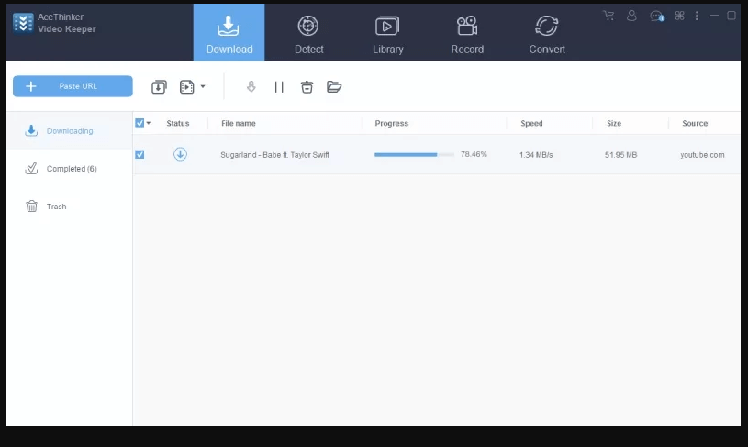Click the apps grid icon in title bar
Viewport: 748px width, 447px height.
pyautogui.click(x=679, y=16)
